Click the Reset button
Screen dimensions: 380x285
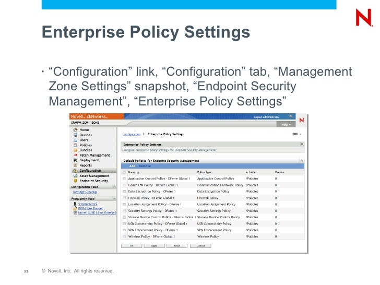177,246
